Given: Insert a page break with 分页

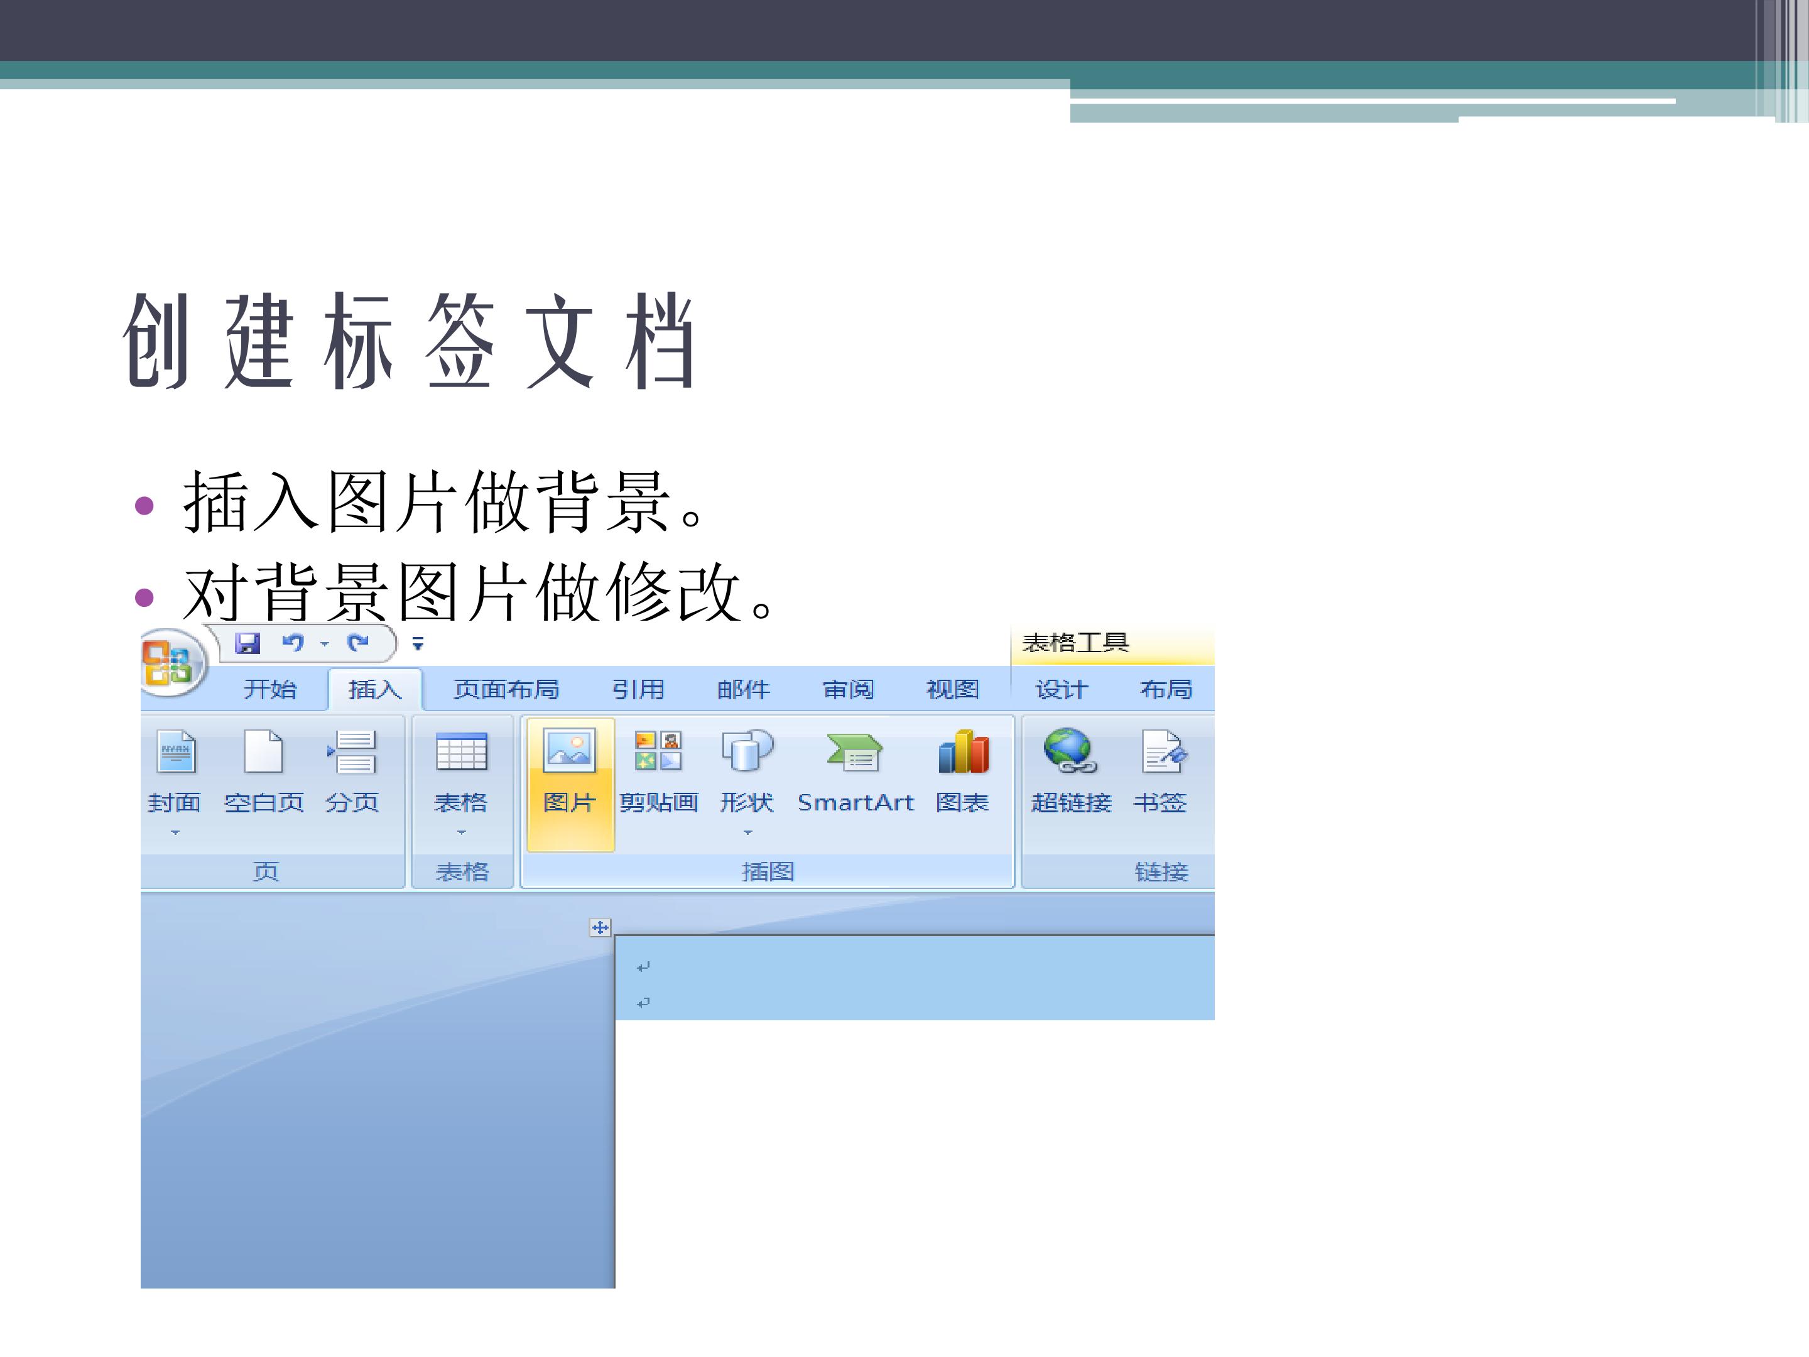Looking at the screenshot, I should click(x=352, y=773).
